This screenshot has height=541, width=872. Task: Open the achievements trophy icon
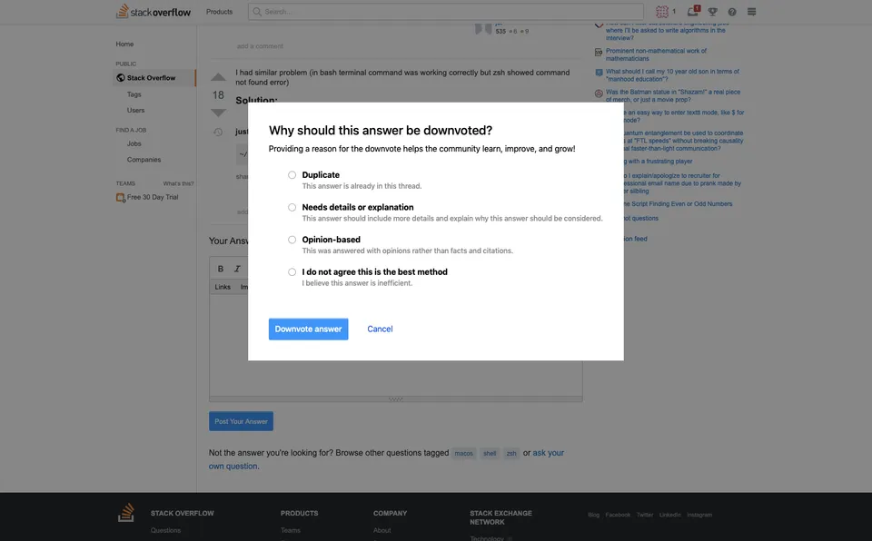pyautogui.click(x=712, y=12)
